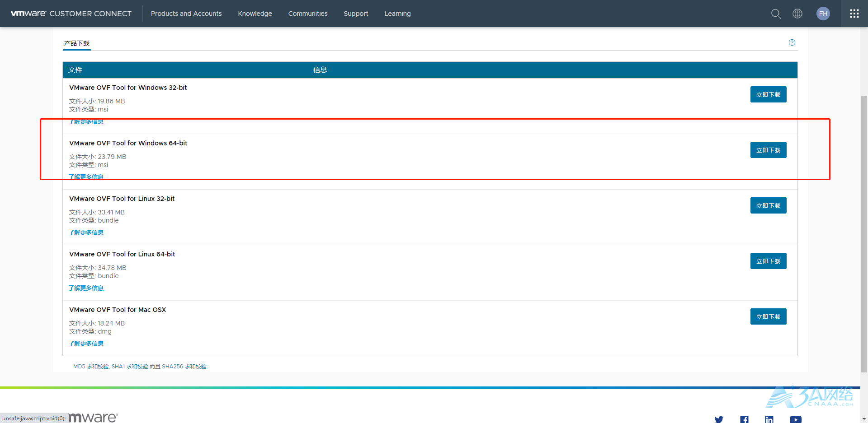Click file type dmg text
The width and height of the screenshot is (868, 423).
104,331
